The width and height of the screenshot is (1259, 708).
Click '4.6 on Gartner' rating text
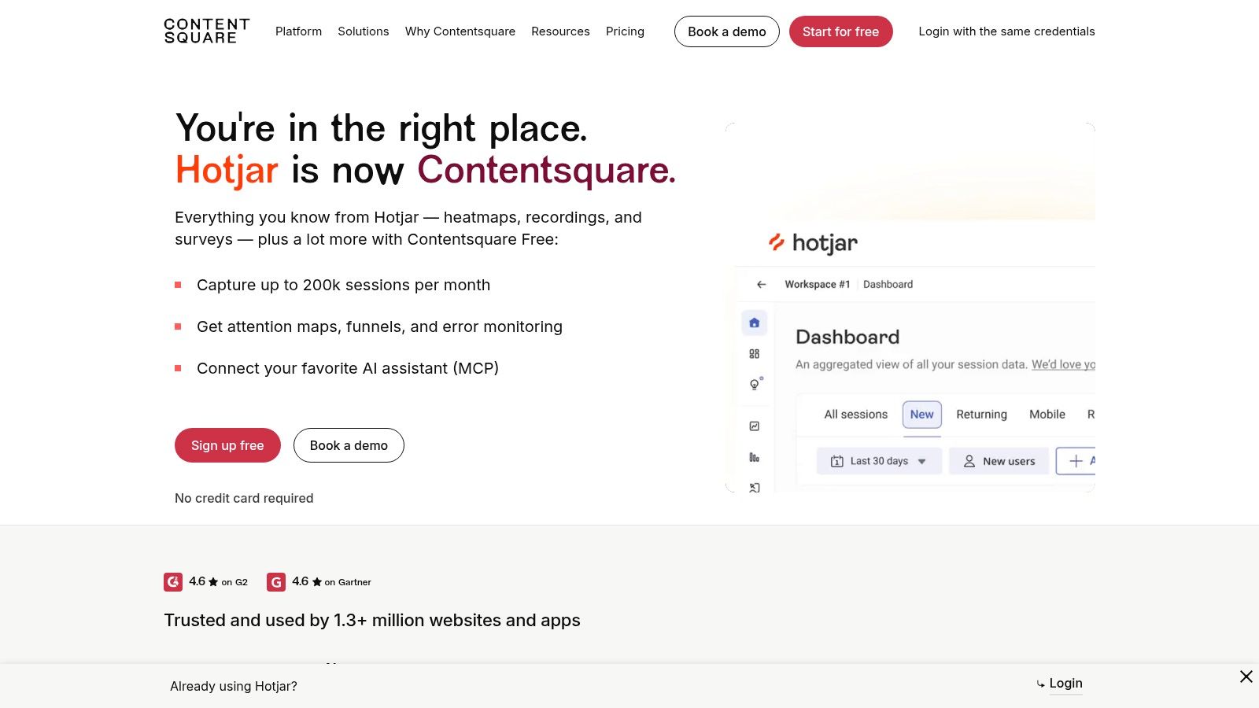(331, 582)
